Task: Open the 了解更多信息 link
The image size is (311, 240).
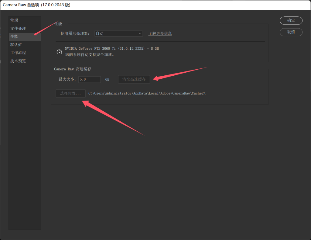Action: [160, 34]
